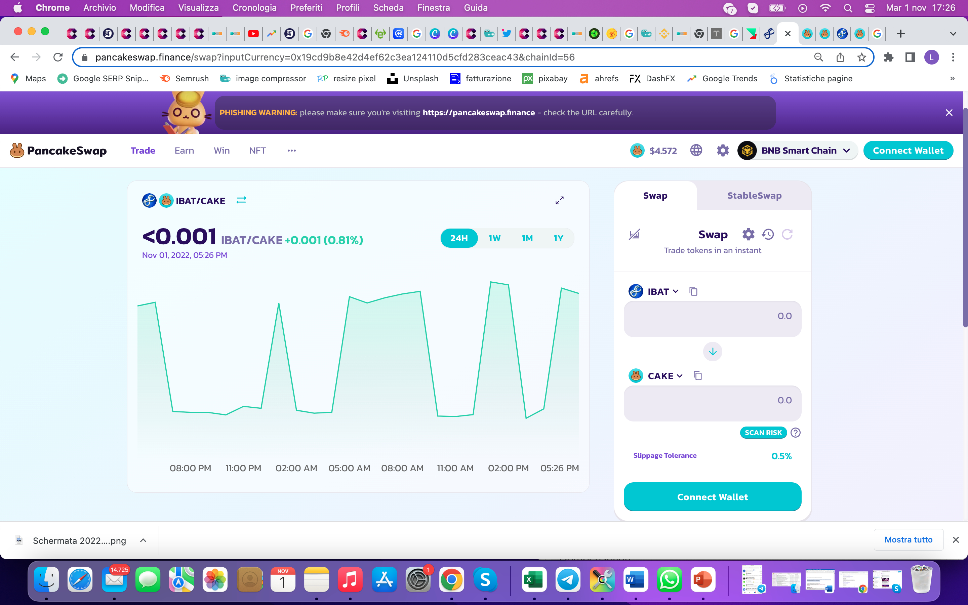Click the 0.5% slippage tolerance value
The width and height of the screenshot is (968, 605).
click(781, 456)
